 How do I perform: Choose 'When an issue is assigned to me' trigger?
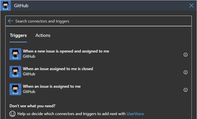[98, 89]
